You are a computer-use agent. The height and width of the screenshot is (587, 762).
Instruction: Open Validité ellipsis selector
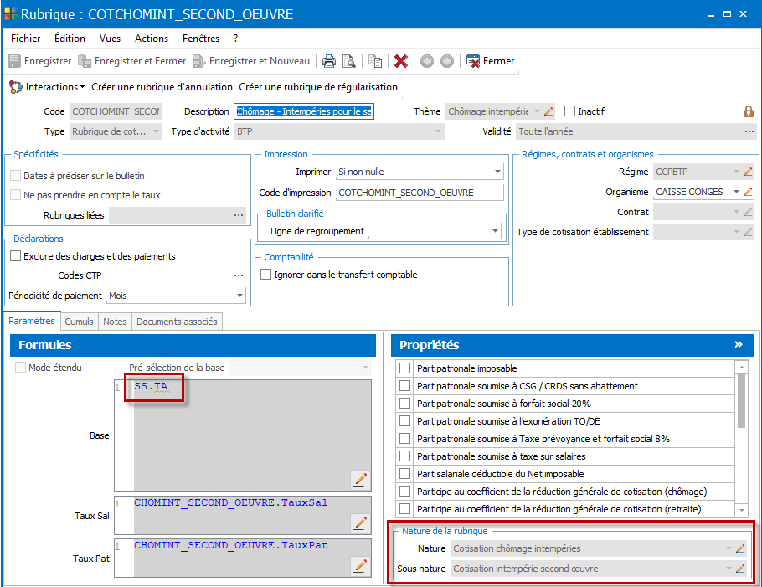pyautogui.click(x=749, y=131)
